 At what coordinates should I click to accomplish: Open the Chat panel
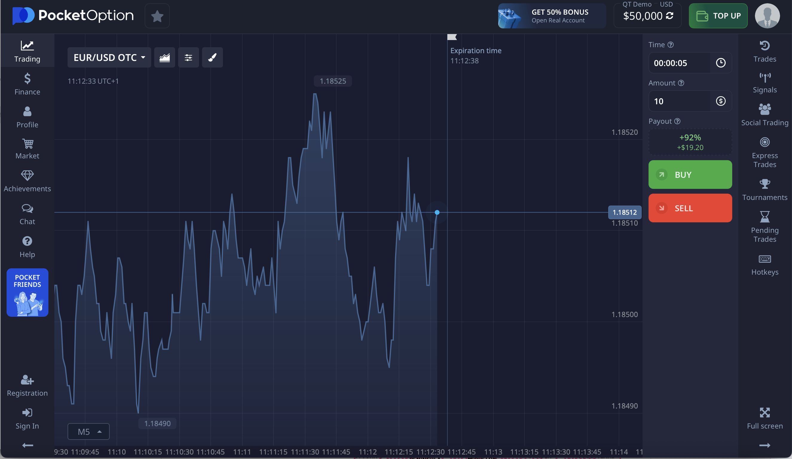pos(27,214)
